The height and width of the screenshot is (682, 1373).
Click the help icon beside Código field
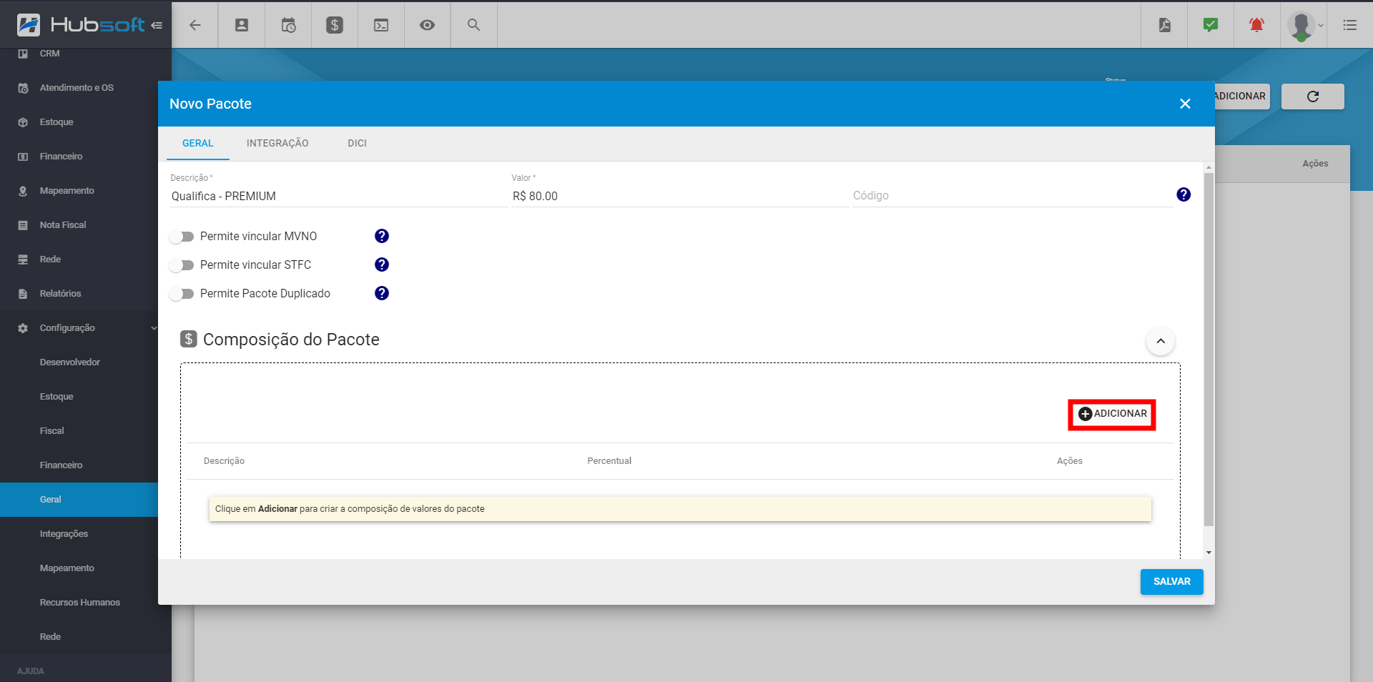click(x=1183, y=194)
